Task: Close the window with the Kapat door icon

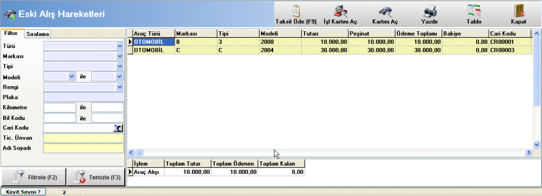Action: 519,11
